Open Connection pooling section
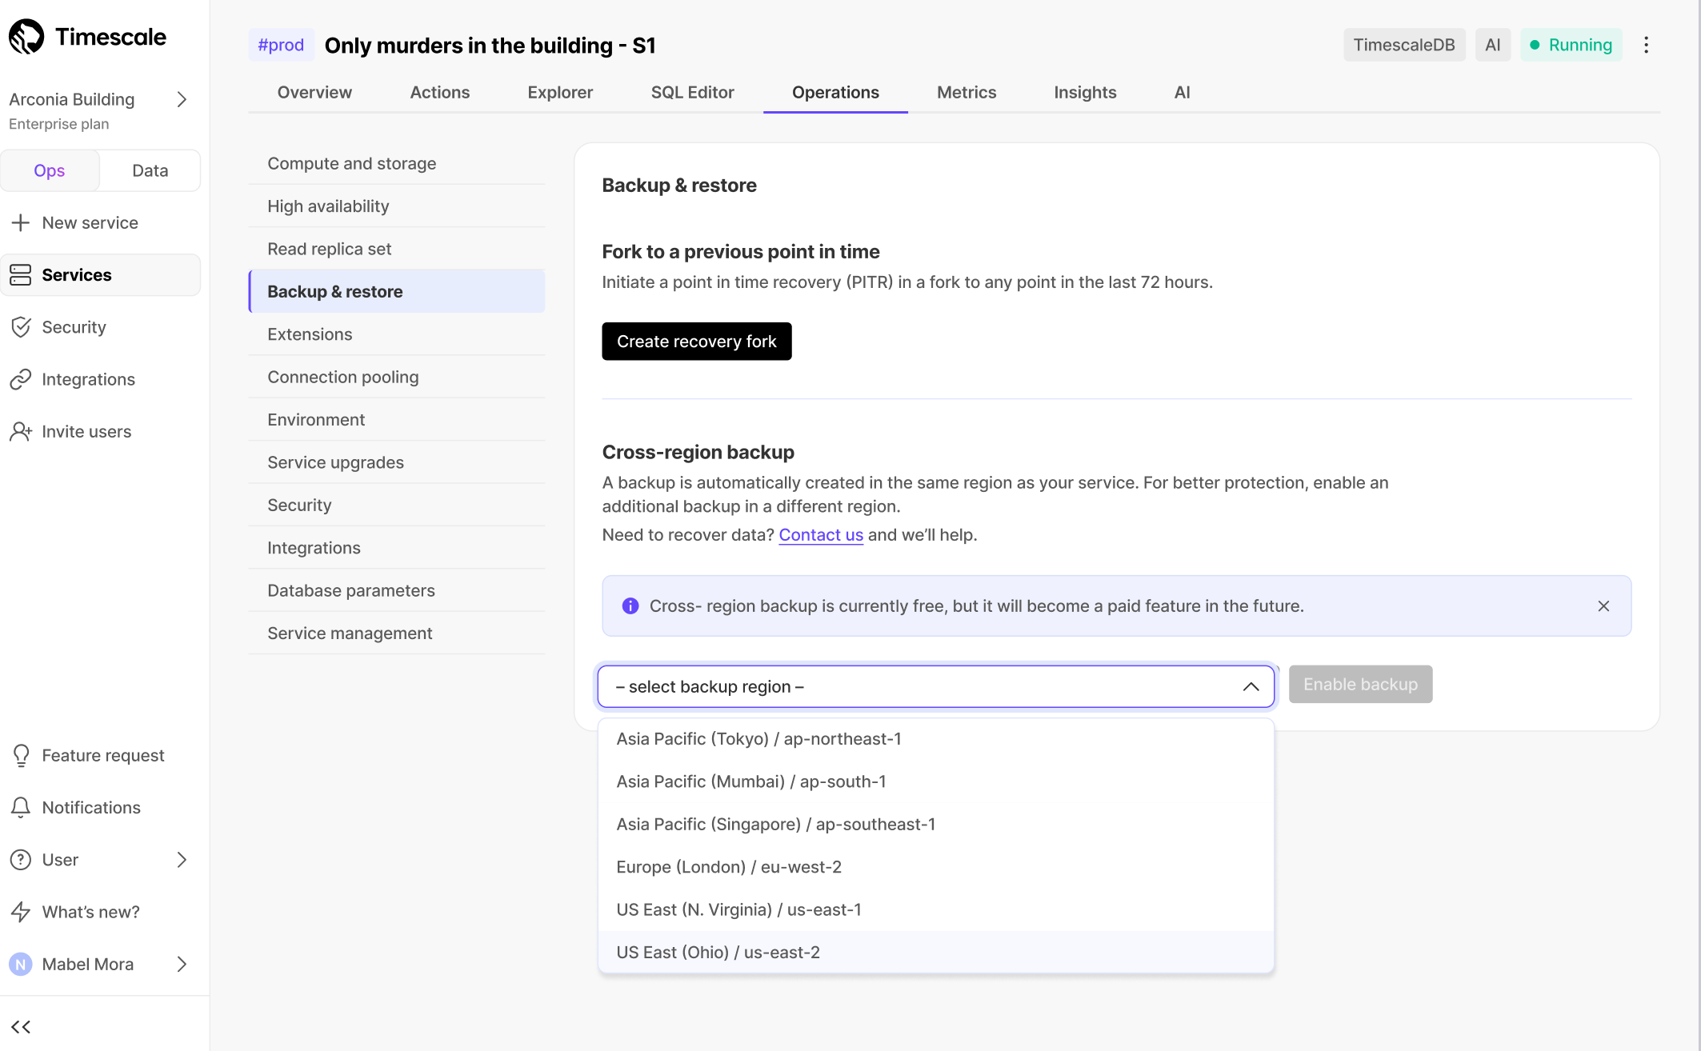Viewport: 1701px width, 1051px height. (397, 377)
